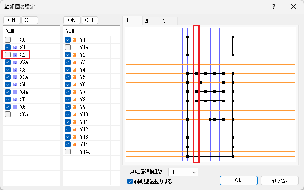Switch to the 2F tab

(147, 21)
